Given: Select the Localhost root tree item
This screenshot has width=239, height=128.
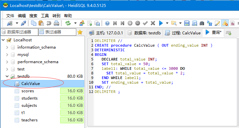Looking at the screenshot, I should pos(22,40).
